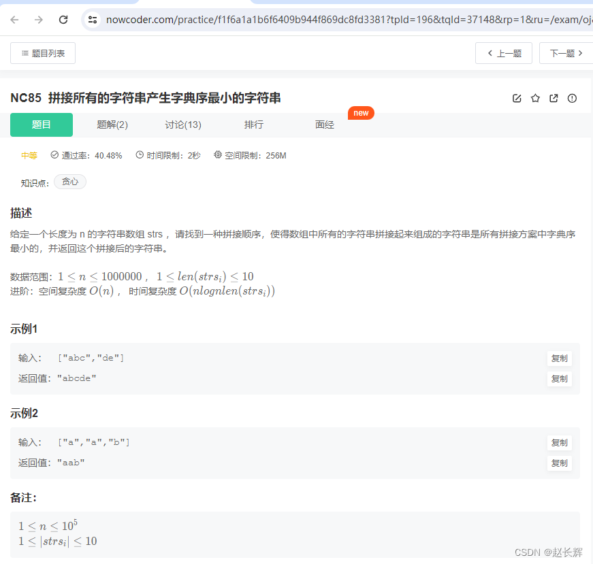Reload the page with the refresh icon
Image resolution: width=593 pixels, height=564 pixels.
point(63,20)
